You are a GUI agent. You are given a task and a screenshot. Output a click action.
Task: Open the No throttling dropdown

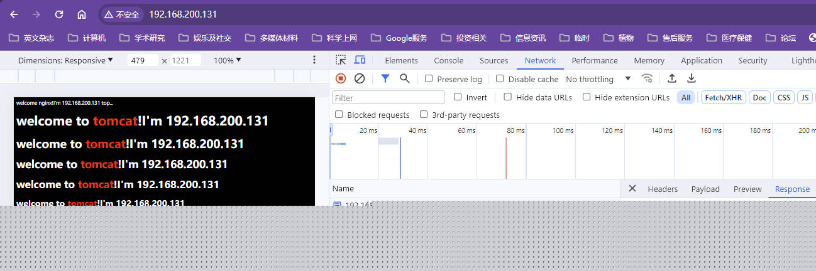point(598,79)
